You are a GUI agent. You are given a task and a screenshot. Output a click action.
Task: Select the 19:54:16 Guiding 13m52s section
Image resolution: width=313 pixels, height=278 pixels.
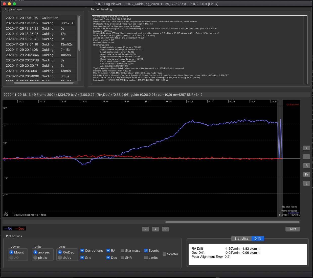[x=40, y=44]
